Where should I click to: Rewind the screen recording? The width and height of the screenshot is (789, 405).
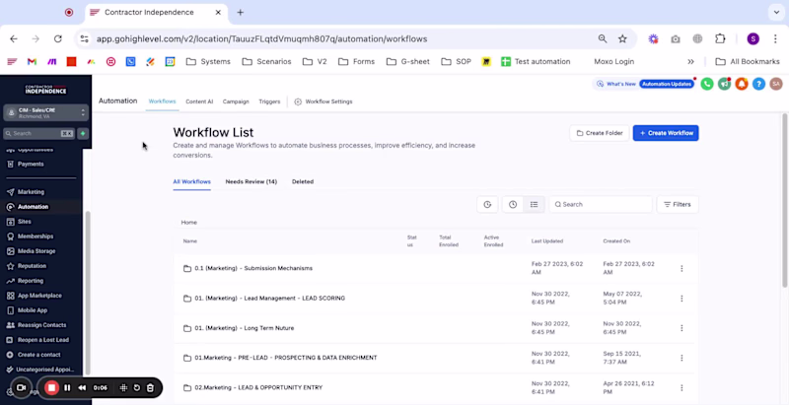[x=82, y=388]
